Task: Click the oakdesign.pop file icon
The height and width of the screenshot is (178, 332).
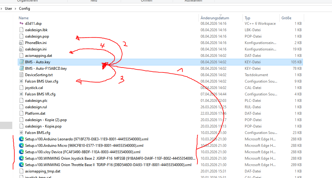Action: (21, 36)
